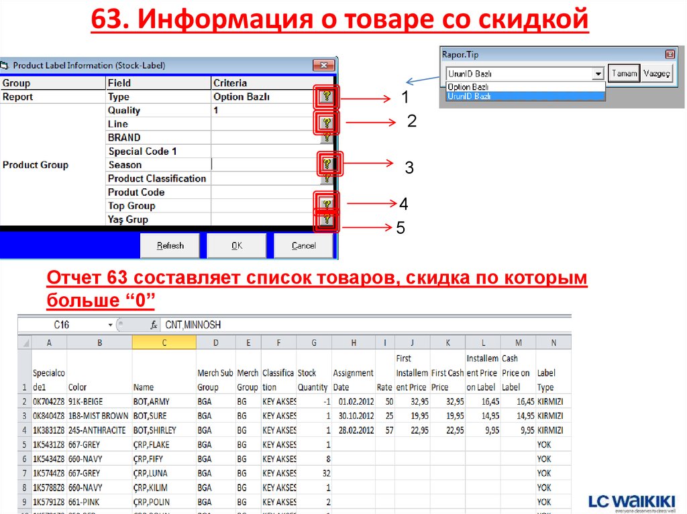The width and height of the screenshot is (687, 514).
Task: Select column C header in the spreadsheet
Action: tap(164, 341)
